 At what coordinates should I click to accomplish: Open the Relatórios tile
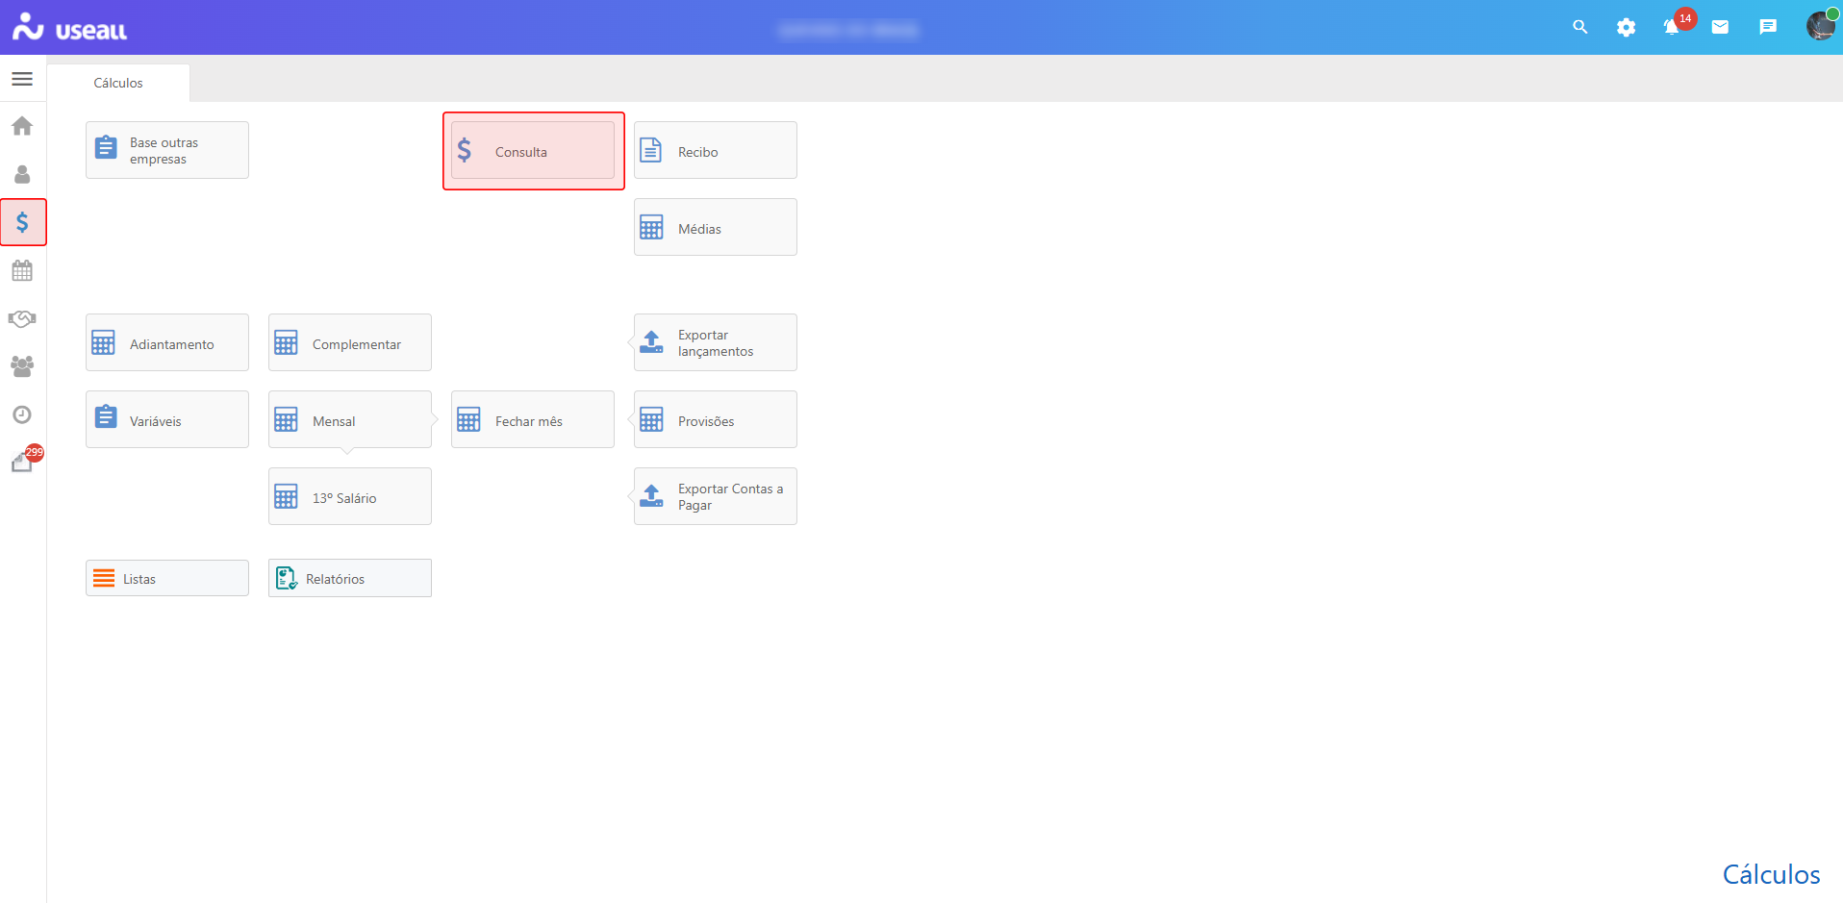click(x=350, y=578)
